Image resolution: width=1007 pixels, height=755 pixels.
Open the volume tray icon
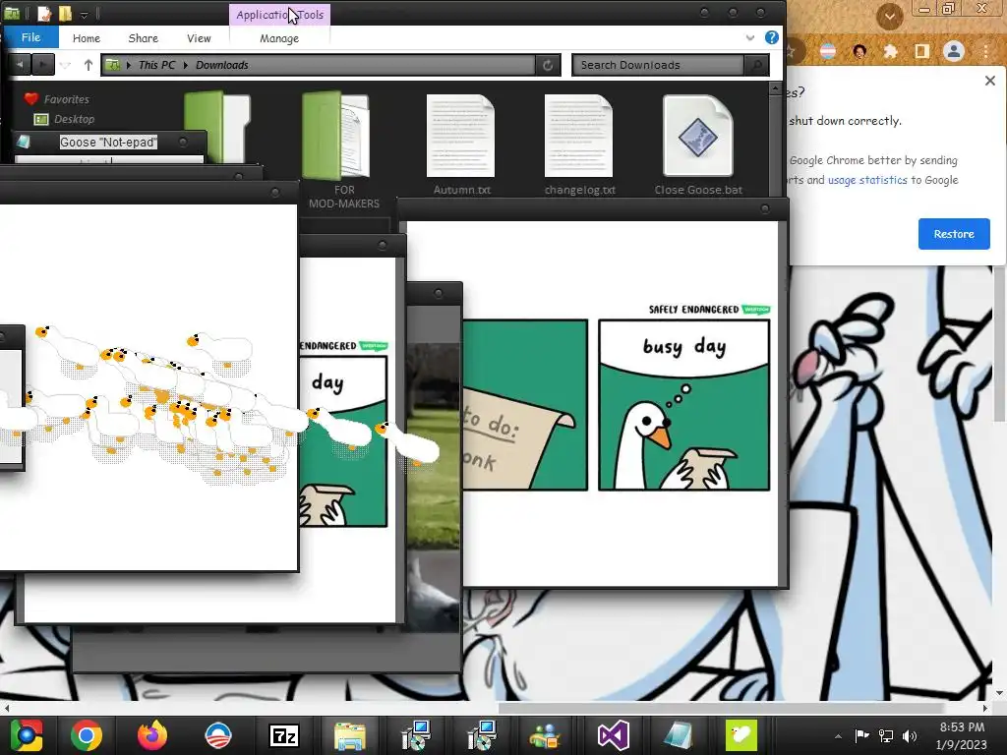pyautogui.click(x=910, y=736)
